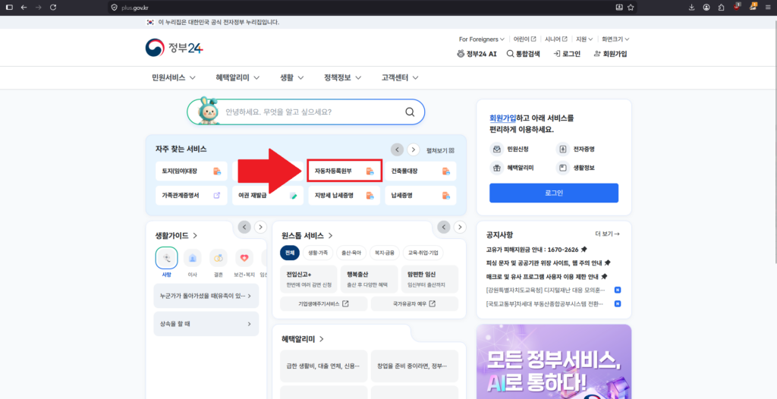
Task: Open 여권 재발급 service
Action: click(268, 195)
